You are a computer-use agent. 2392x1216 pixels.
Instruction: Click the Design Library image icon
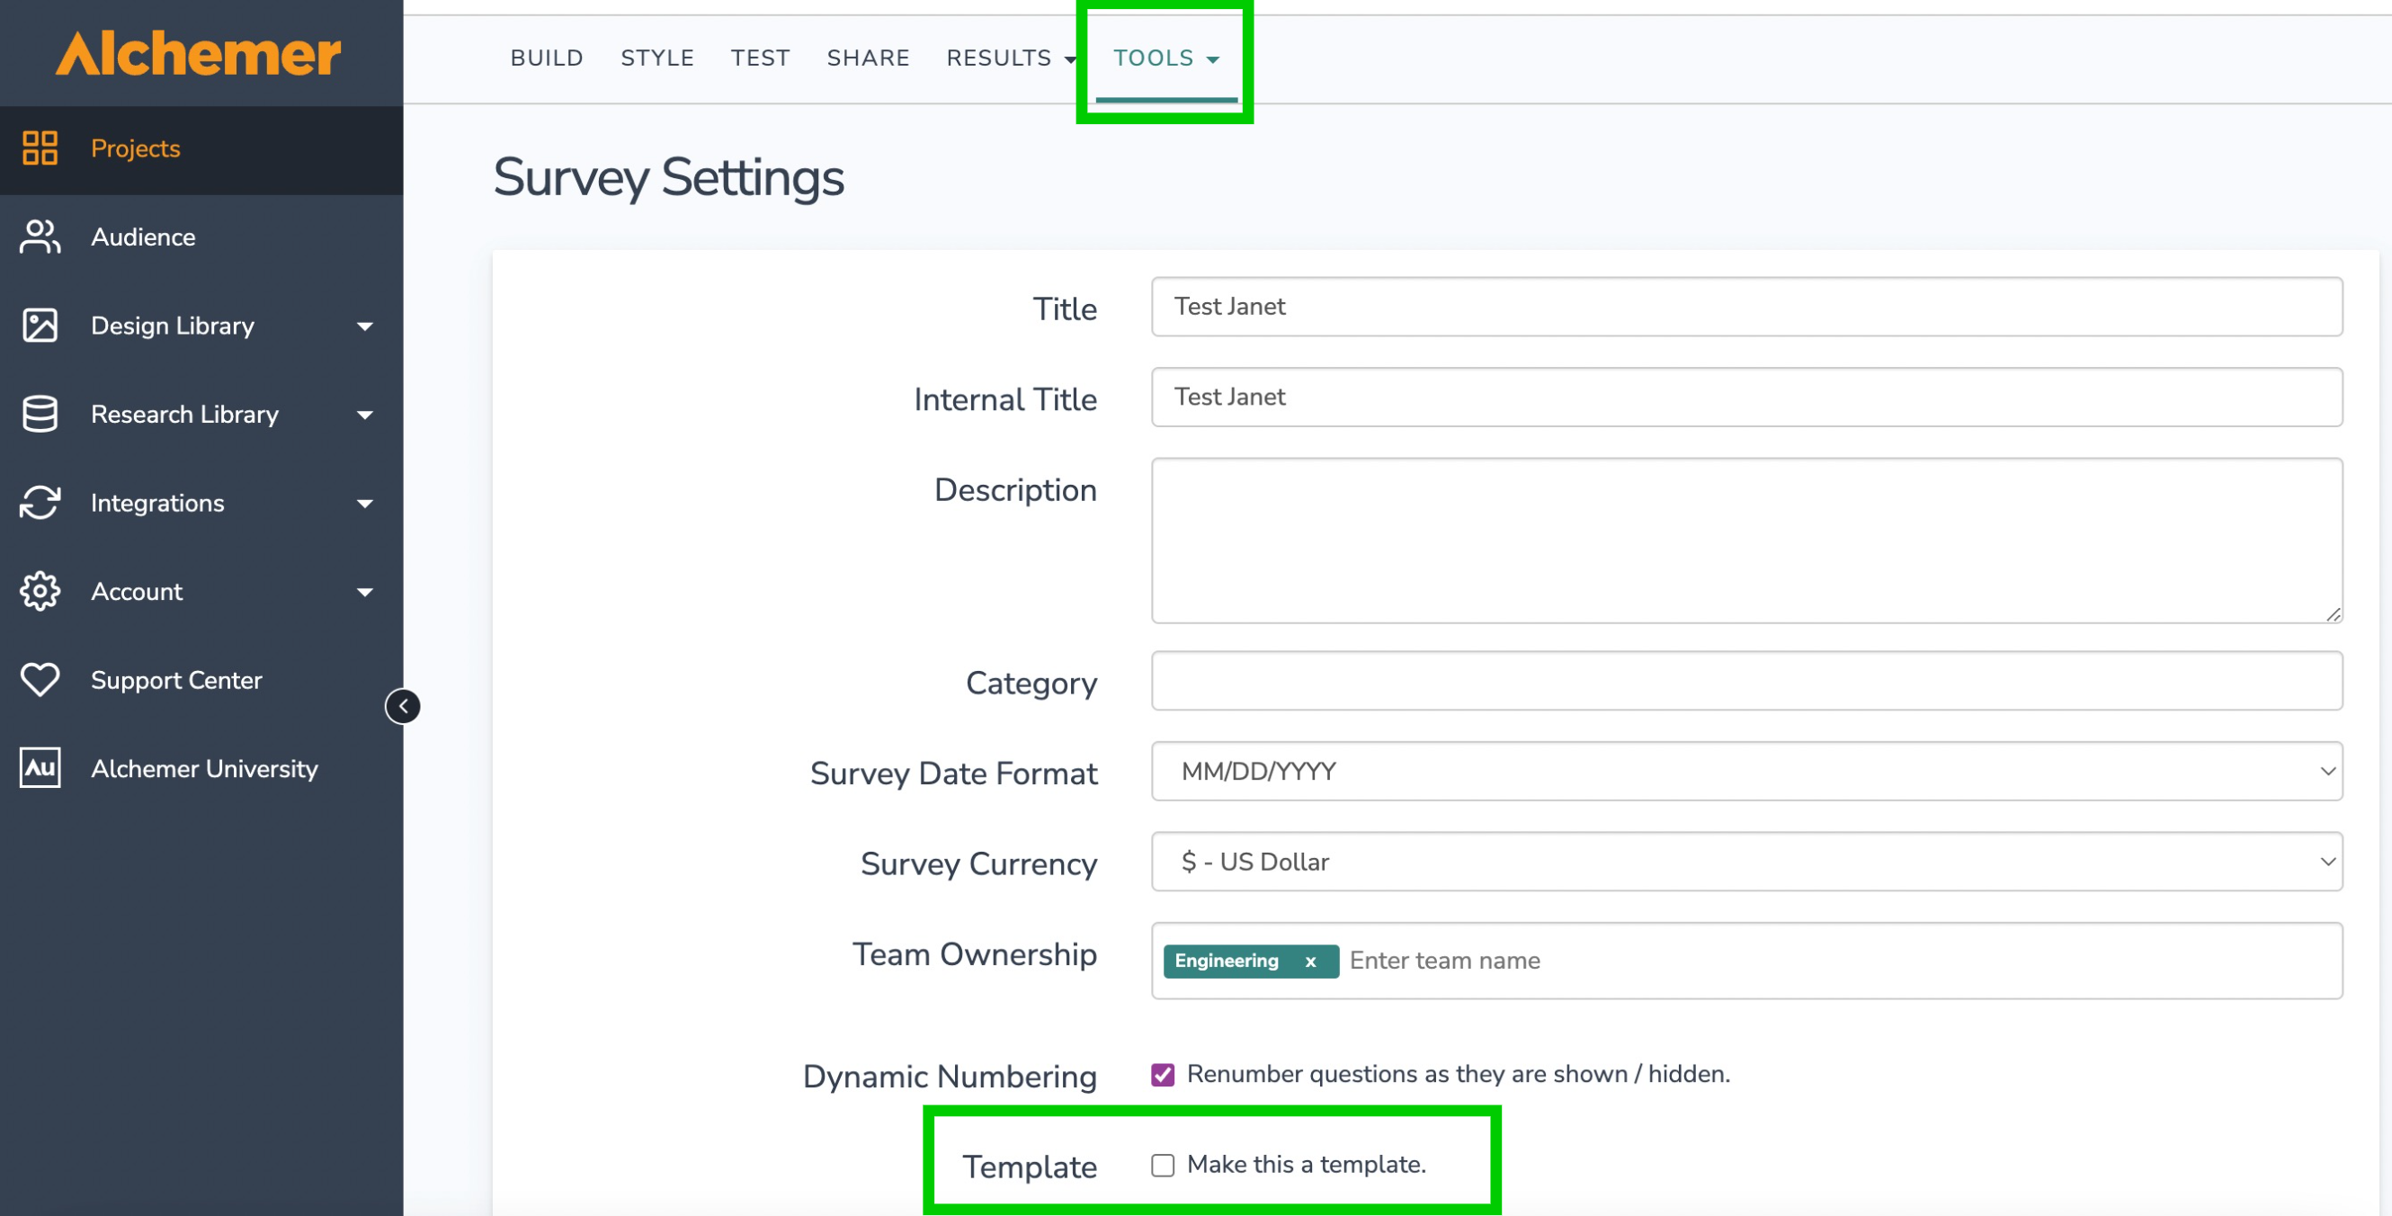(40, 325)
